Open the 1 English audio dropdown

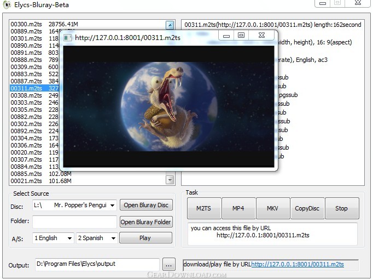[x=69, y=238]
